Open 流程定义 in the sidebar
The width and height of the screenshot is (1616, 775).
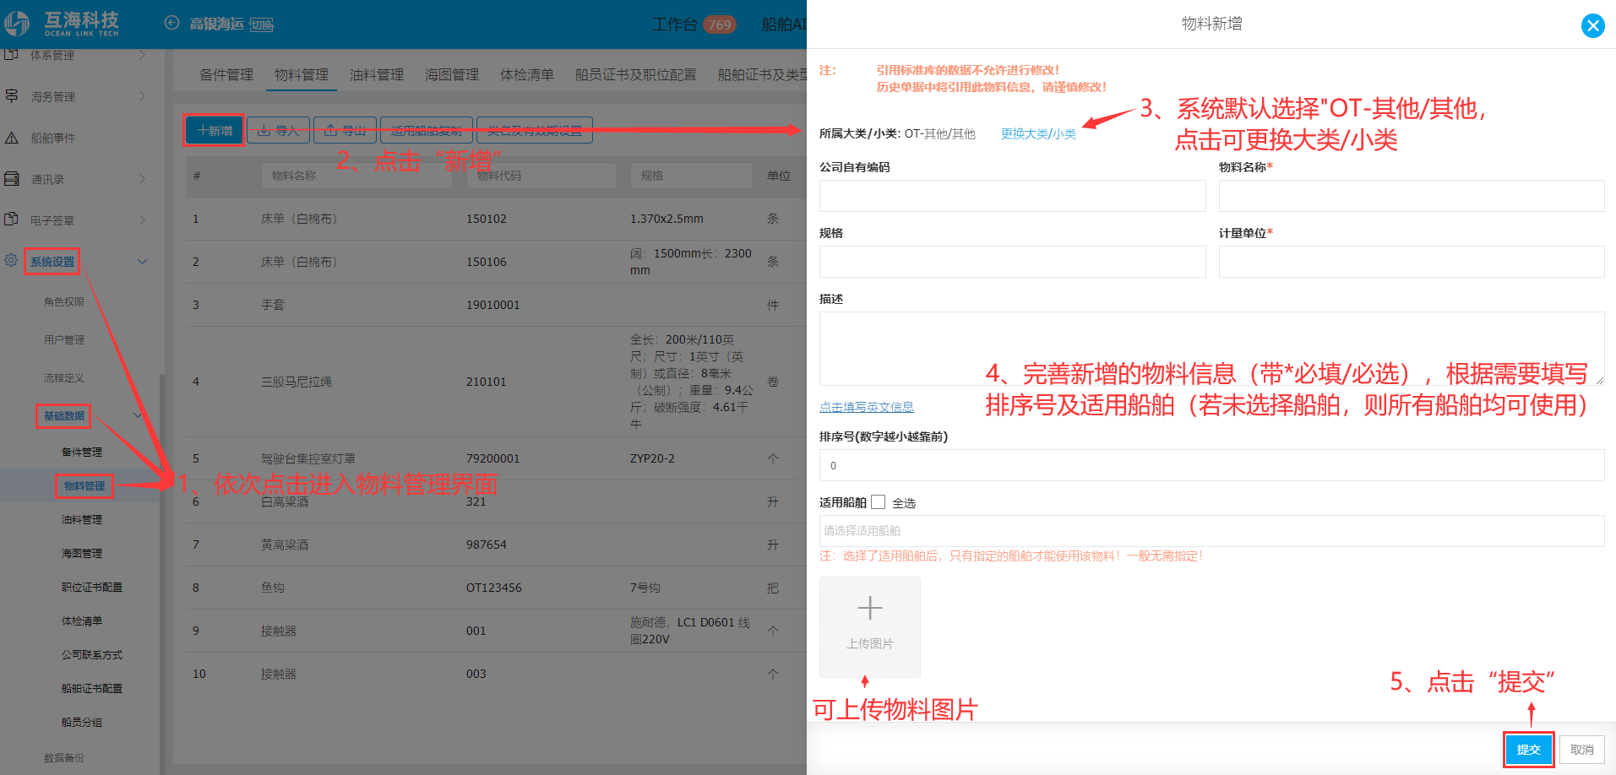[64, 377]
